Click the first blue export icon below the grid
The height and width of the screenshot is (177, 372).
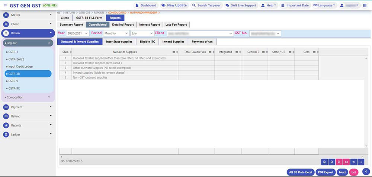click(x=324, y=162)
